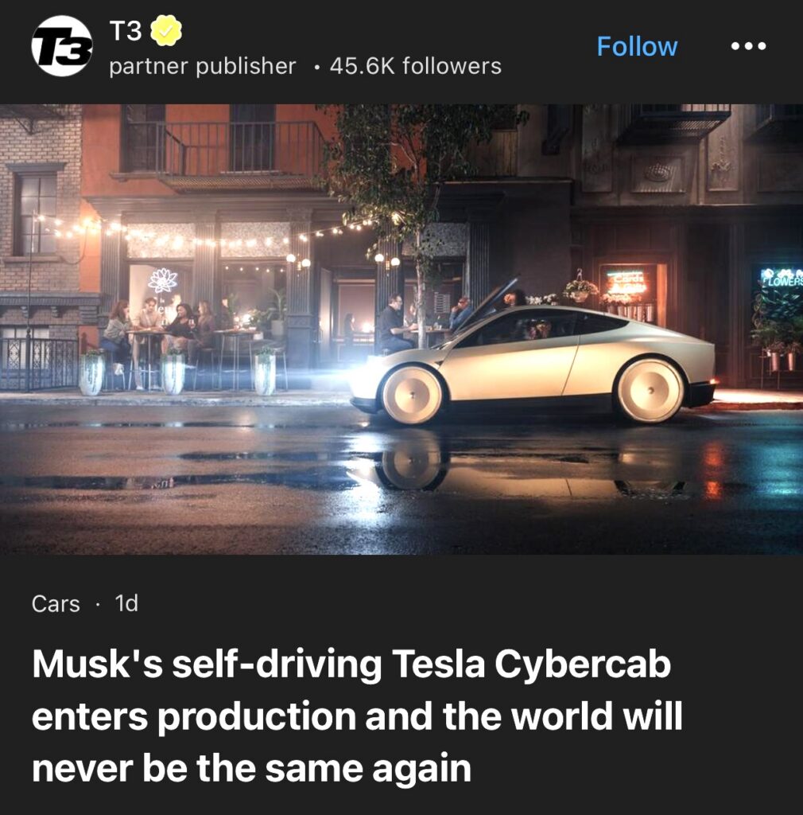The height and width of the screenshot is (815, 803).
Task: Click the 1d timestamp
Action: 126,603
